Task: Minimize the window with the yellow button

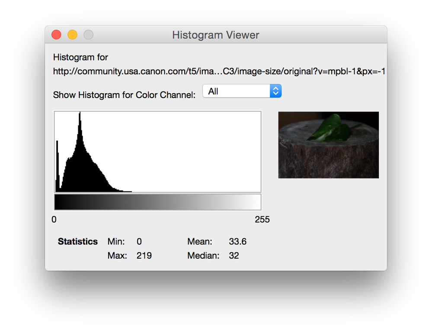Action: coord(72,35)
